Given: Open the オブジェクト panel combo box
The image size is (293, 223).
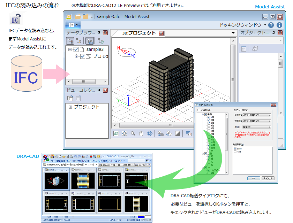Looking at the screenshot, I should point(261,40).
